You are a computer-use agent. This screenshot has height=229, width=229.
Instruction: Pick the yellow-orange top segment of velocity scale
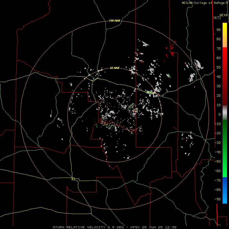pyautogui.click(x=225, y=35)
